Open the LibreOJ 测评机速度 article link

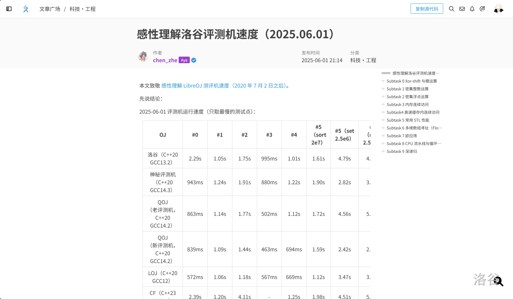(223, 86)
